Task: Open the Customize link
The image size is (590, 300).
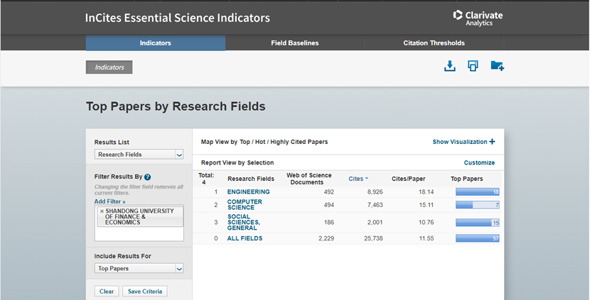Action: point(479,163)
